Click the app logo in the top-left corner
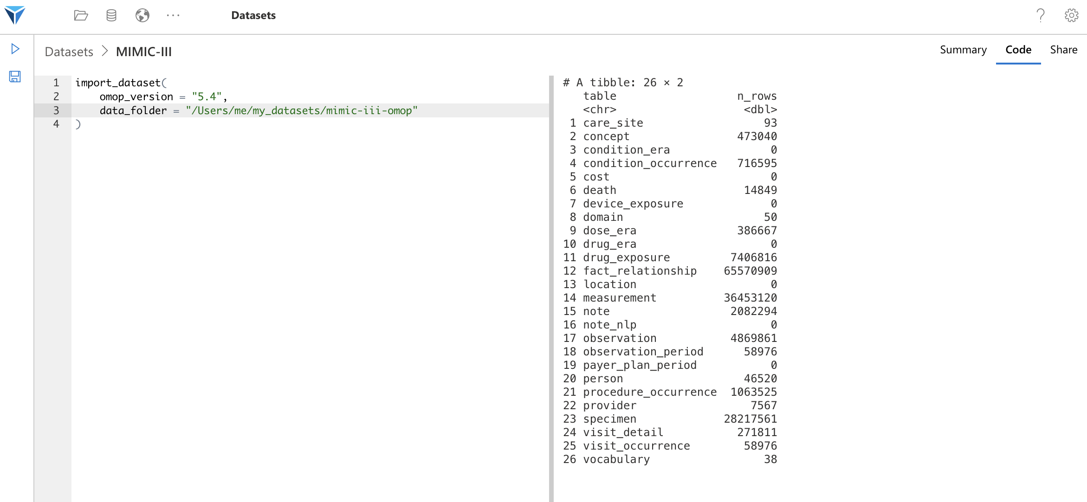This screenshot has width=1087, height=502. tap(15, 15)
